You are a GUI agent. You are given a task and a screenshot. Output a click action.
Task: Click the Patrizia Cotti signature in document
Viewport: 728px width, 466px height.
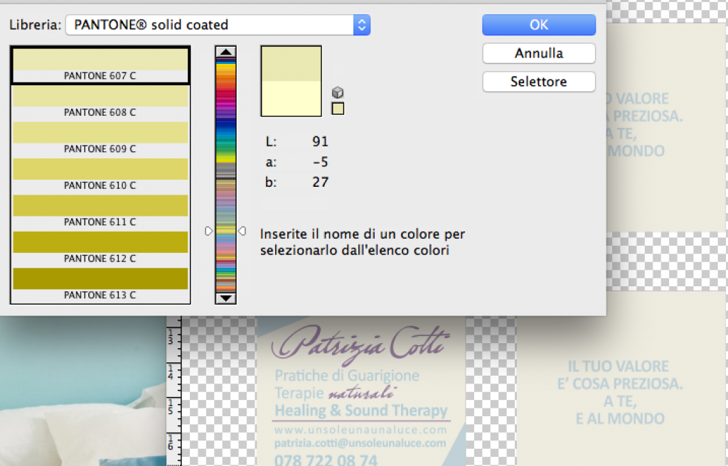(x=360, y=345)
